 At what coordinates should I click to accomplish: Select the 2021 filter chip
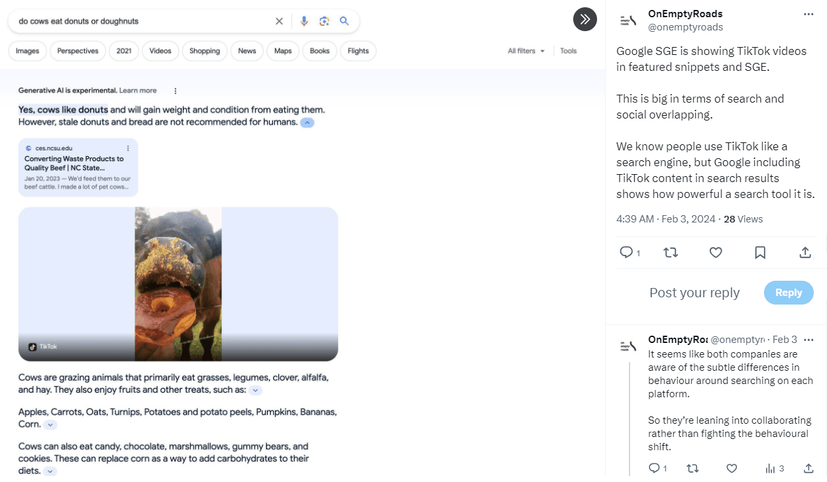click(124, 51)
